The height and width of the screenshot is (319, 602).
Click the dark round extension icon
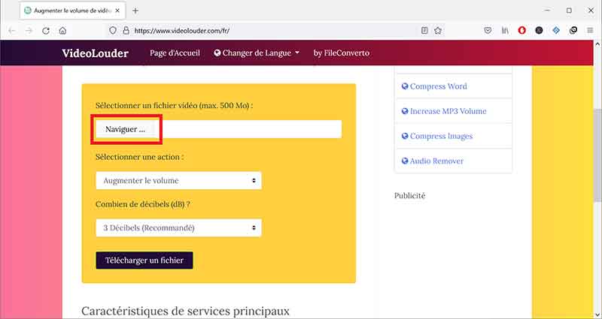(x=539, y=31)
